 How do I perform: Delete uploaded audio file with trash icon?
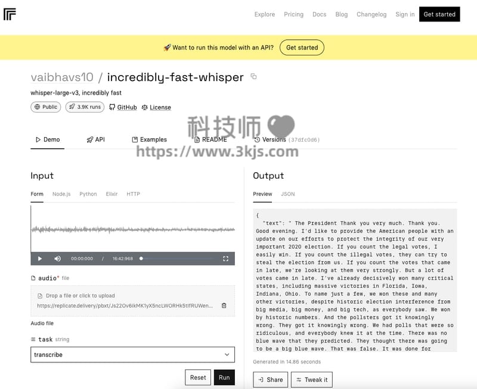point(224,306)
